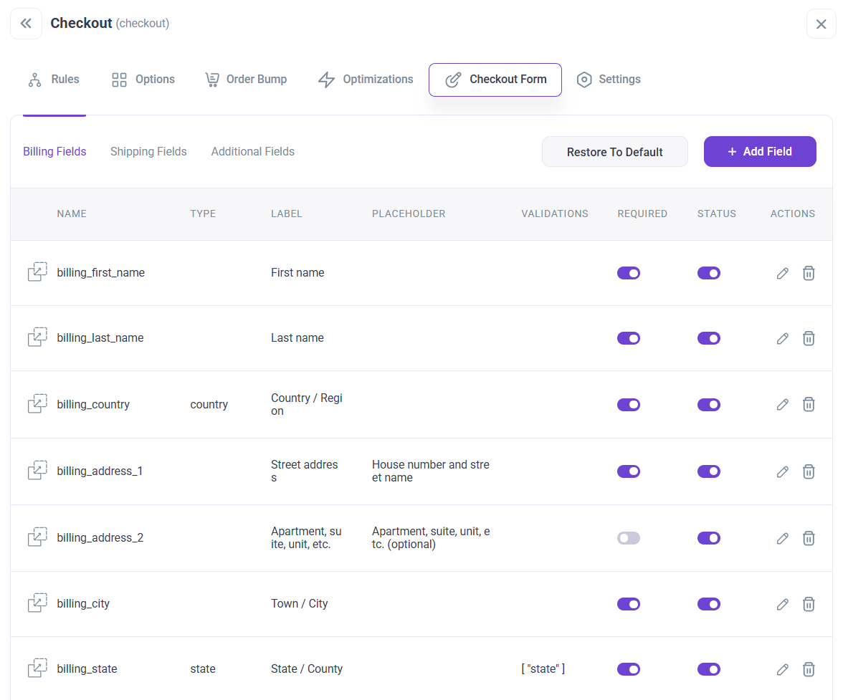Edit billing_first_name with pencil icon
Screen dimensions: 843x700
[782, 274]
